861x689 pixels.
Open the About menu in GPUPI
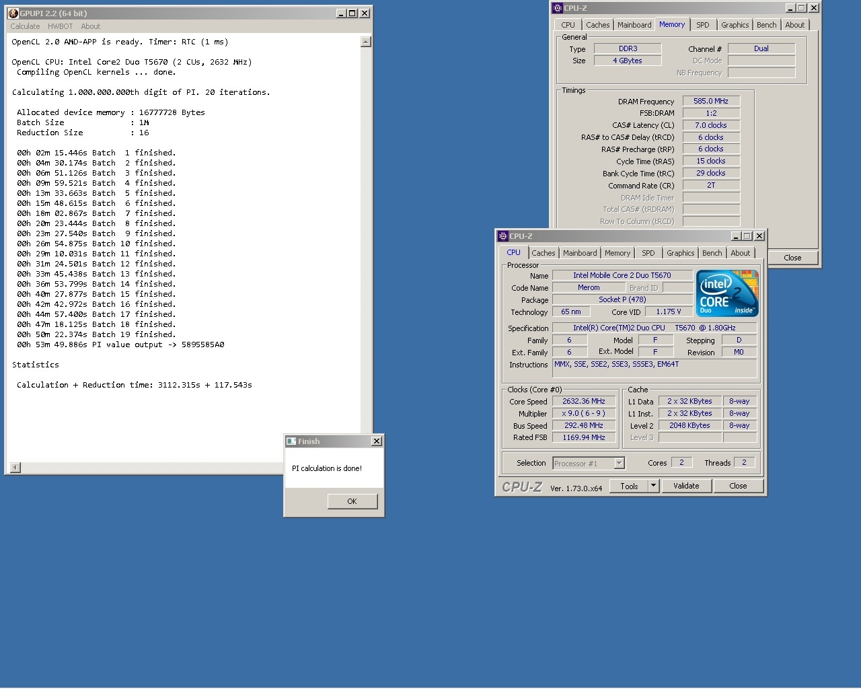[91, 26]
